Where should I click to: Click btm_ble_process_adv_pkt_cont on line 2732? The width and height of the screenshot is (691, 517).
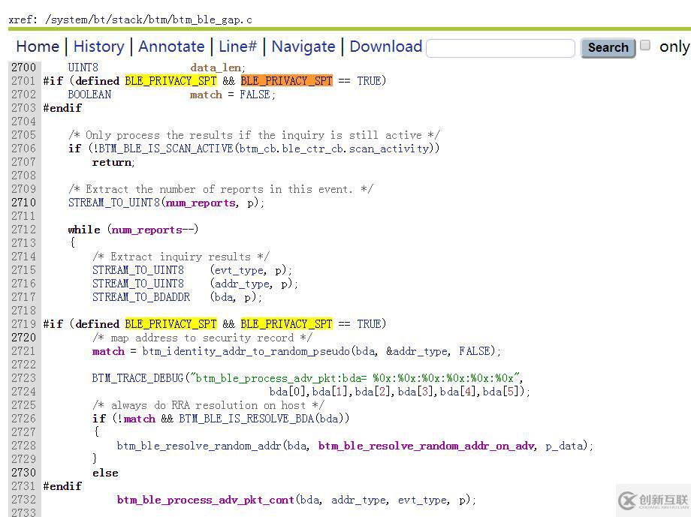click(205, 500)
